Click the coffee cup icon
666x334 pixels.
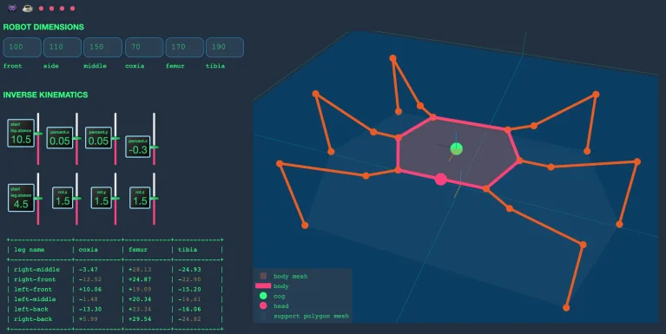point(28,8)
